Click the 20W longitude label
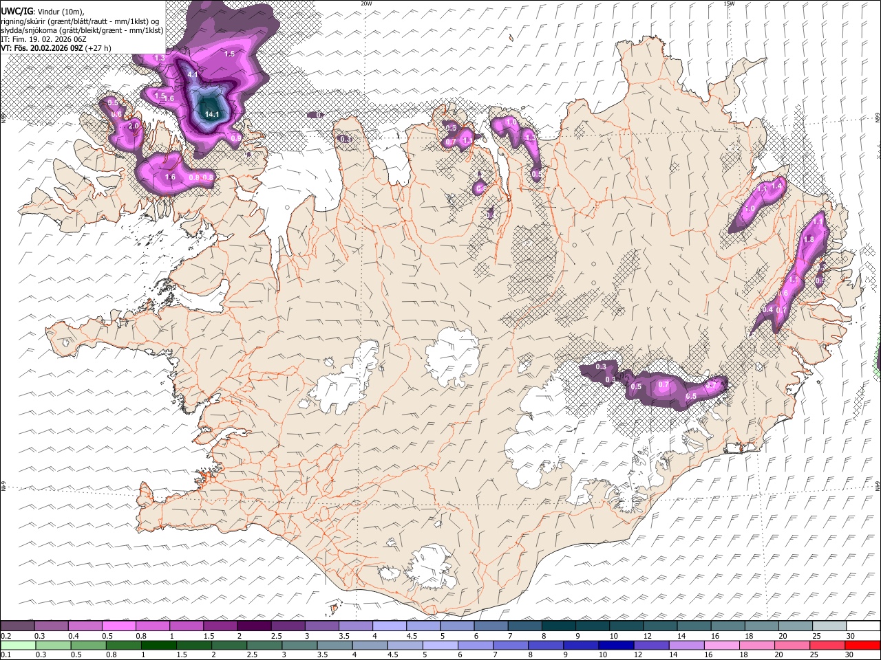 (x=366, y=3)
